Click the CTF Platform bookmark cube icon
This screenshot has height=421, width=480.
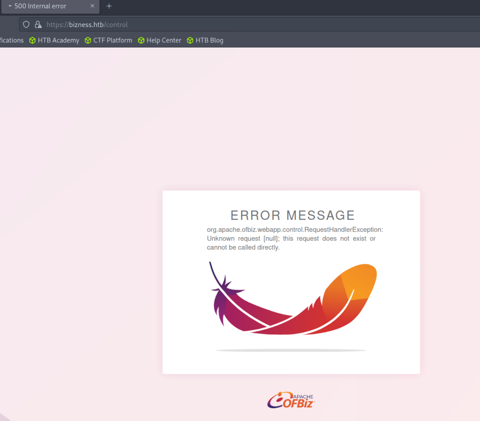tap(88, 41)
